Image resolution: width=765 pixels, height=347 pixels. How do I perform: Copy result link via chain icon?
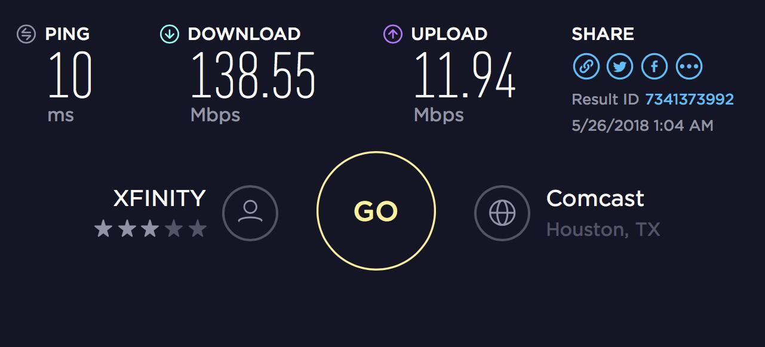pyautogui.click(x=586, y=66)
